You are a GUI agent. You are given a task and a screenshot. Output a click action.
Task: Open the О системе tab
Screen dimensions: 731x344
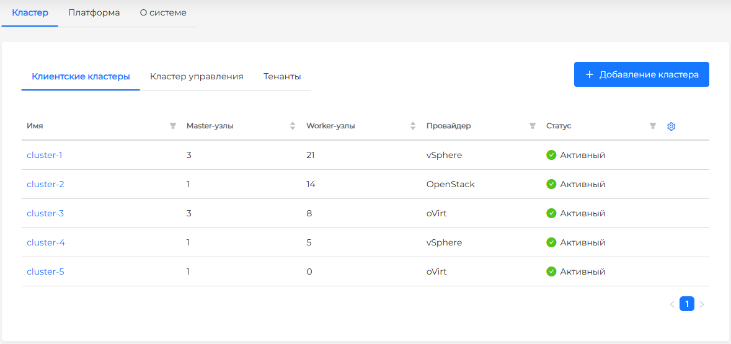tap(163, 12)
